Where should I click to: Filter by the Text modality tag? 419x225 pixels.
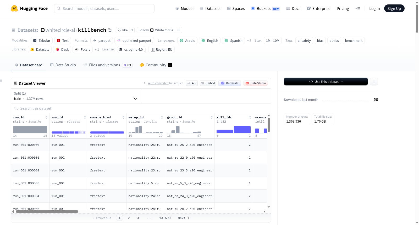pos(63,41)
